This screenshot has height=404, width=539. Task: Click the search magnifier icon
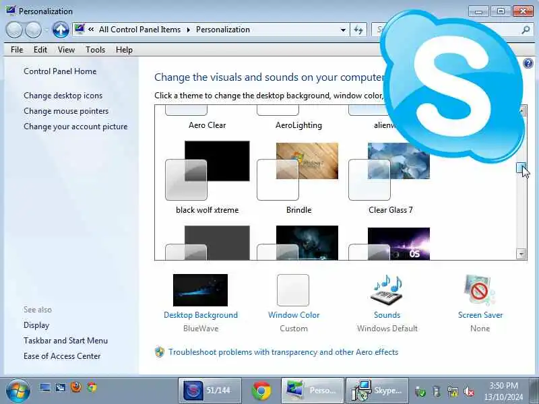click(526, 30)
